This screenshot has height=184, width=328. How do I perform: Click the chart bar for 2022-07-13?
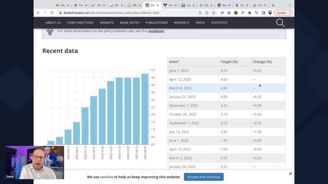[x=85, y=126]
